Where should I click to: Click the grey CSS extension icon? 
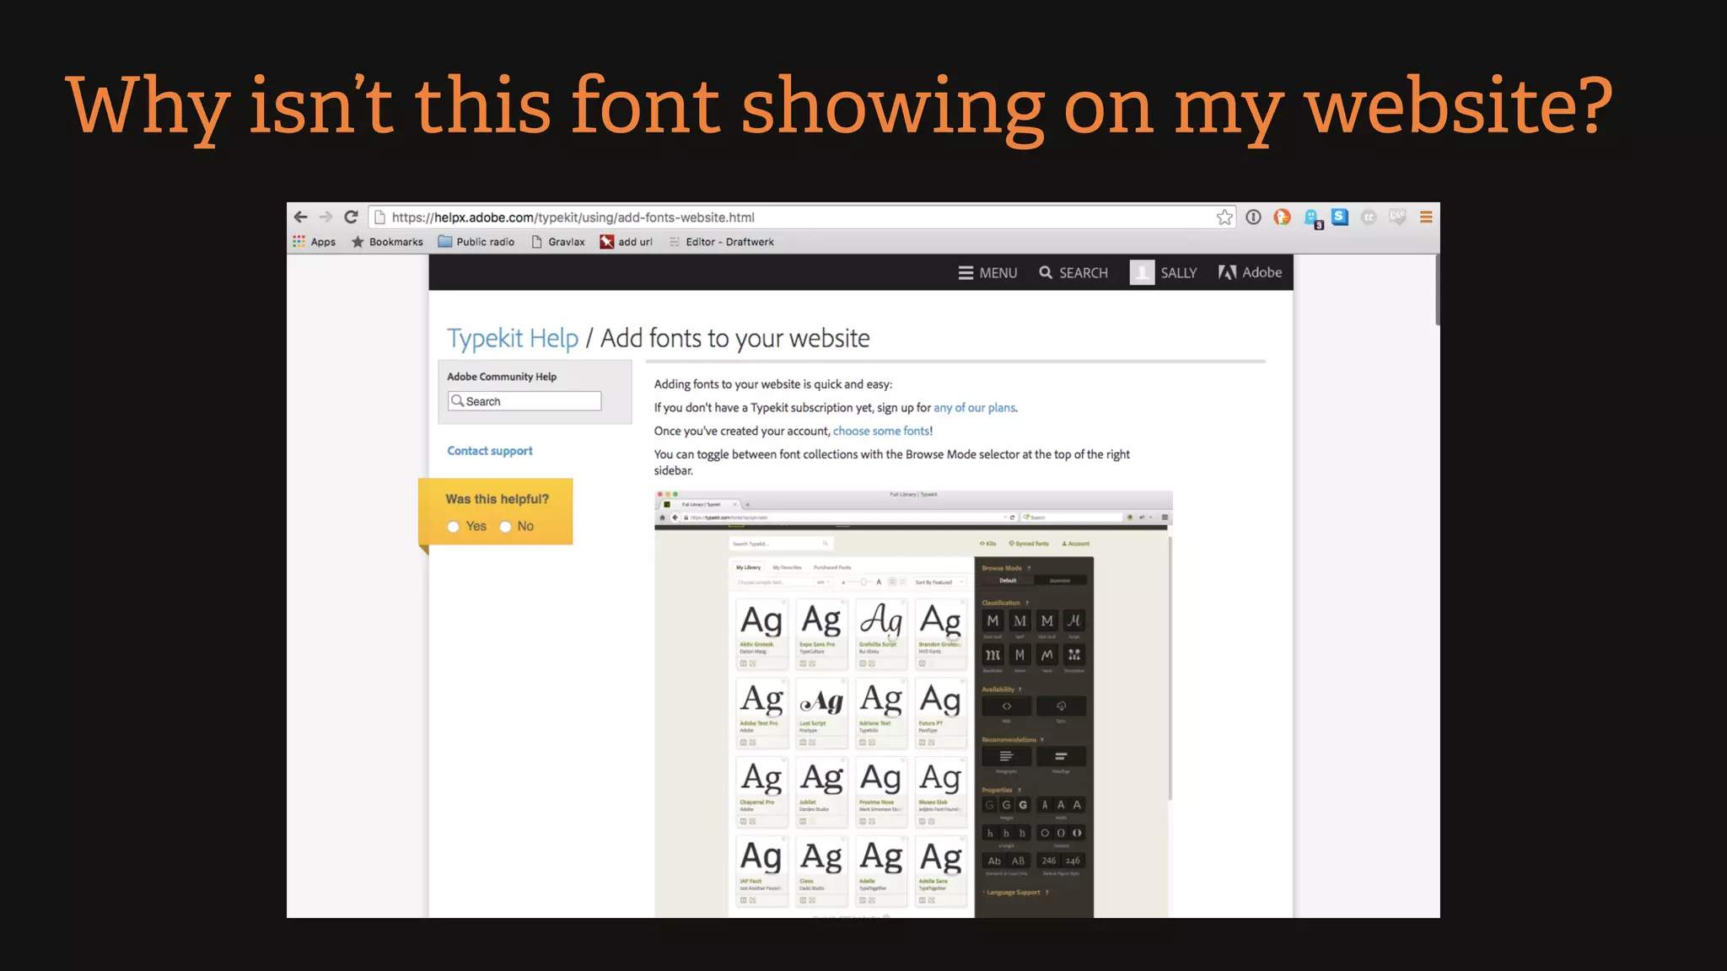tap(1397, 217)
